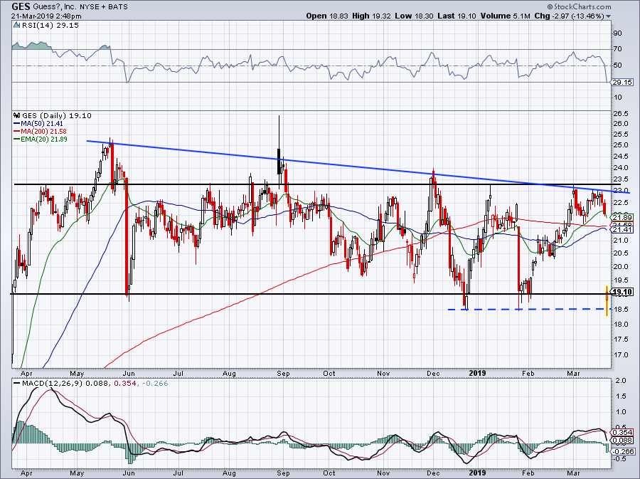This screenshot has height=479, width=640.
Task: Click the copyright symbol before StockCharts.com
Action: click(550, 6)
